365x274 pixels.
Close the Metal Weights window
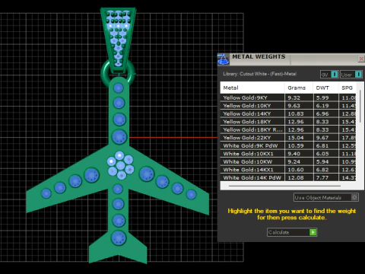[361, 59]
